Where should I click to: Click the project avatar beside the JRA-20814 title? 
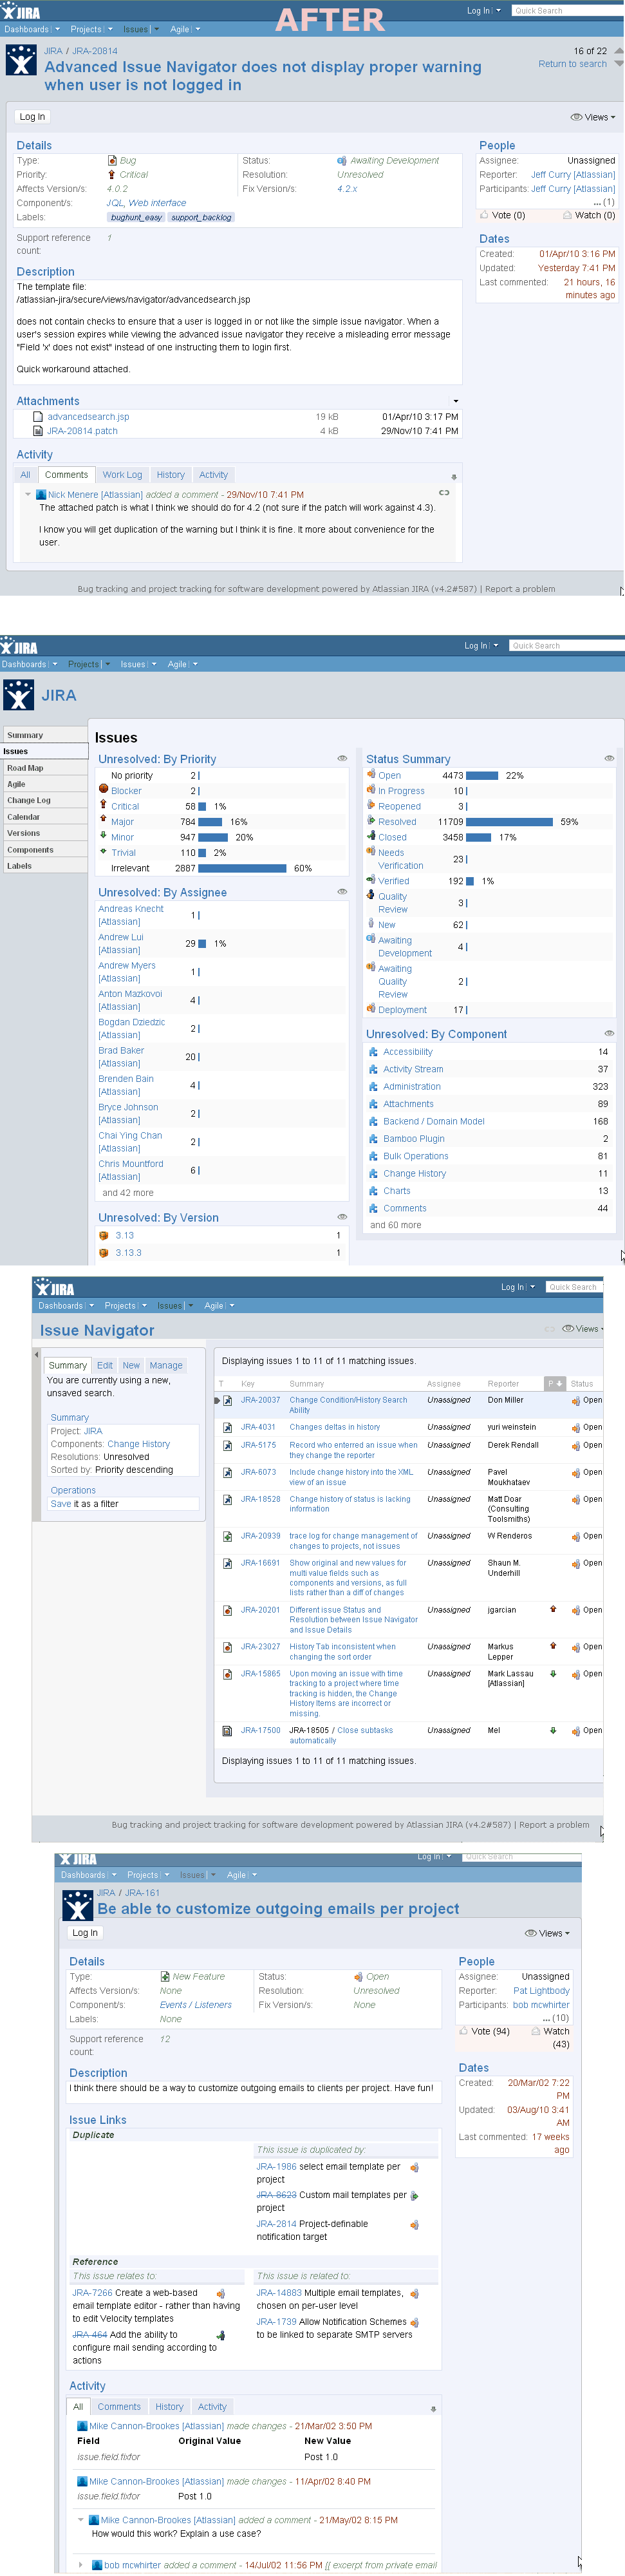[x=21, y=61]
